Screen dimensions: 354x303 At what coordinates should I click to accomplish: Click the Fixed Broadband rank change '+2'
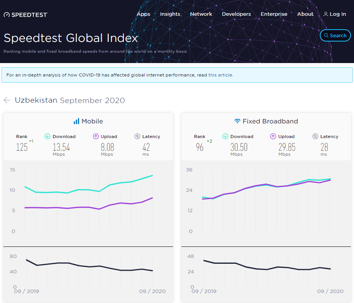[x=209, y=141]
